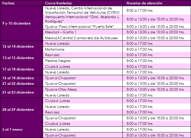Click the hours cell for Piedras Negras
This screenshot has height=138, width=191.
[x=157, y=61]
